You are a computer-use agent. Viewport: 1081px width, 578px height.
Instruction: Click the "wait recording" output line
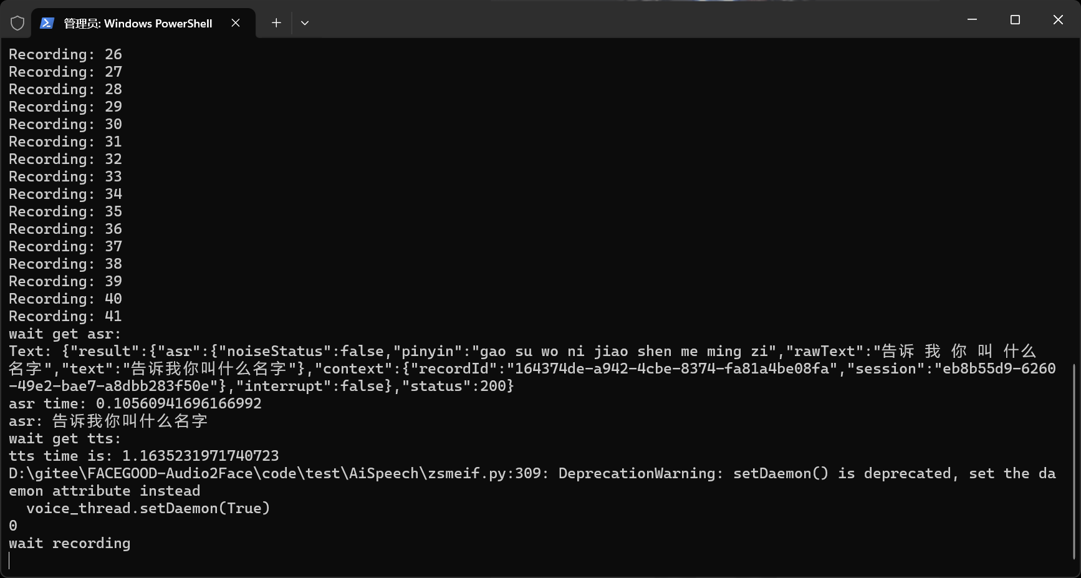[70, 543]
